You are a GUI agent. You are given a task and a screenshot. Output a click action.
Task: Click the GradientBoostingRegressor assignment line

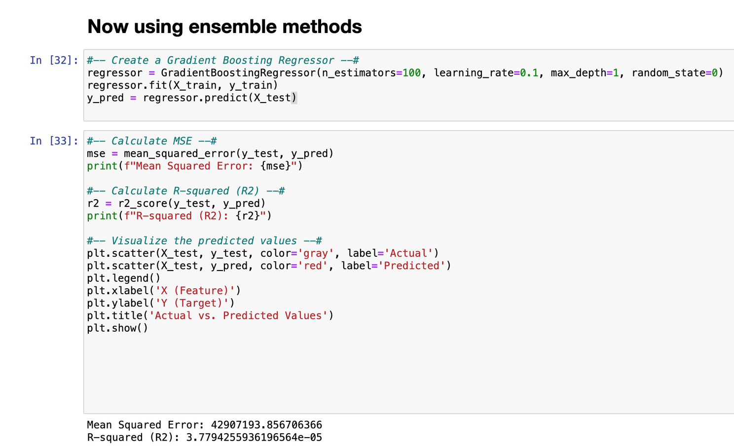point(404,73)
